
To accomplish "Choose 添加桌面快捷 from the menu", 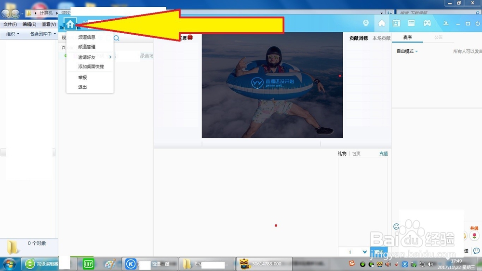I will (91, 67).
